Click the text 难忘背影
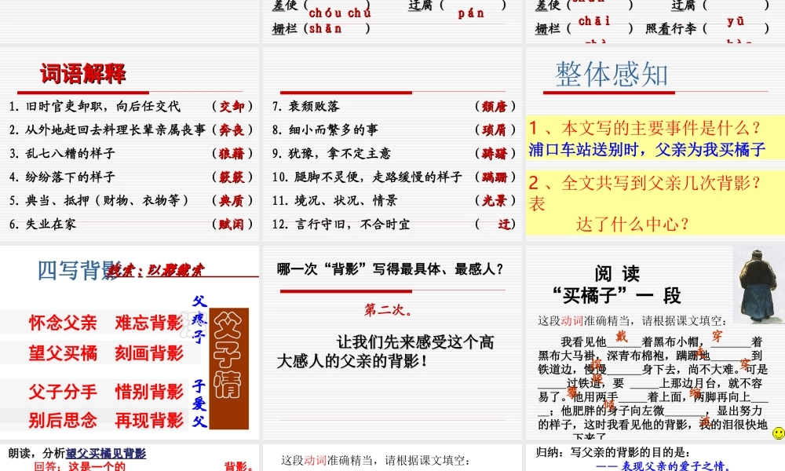785x471 pixels. tap(149, 323)
